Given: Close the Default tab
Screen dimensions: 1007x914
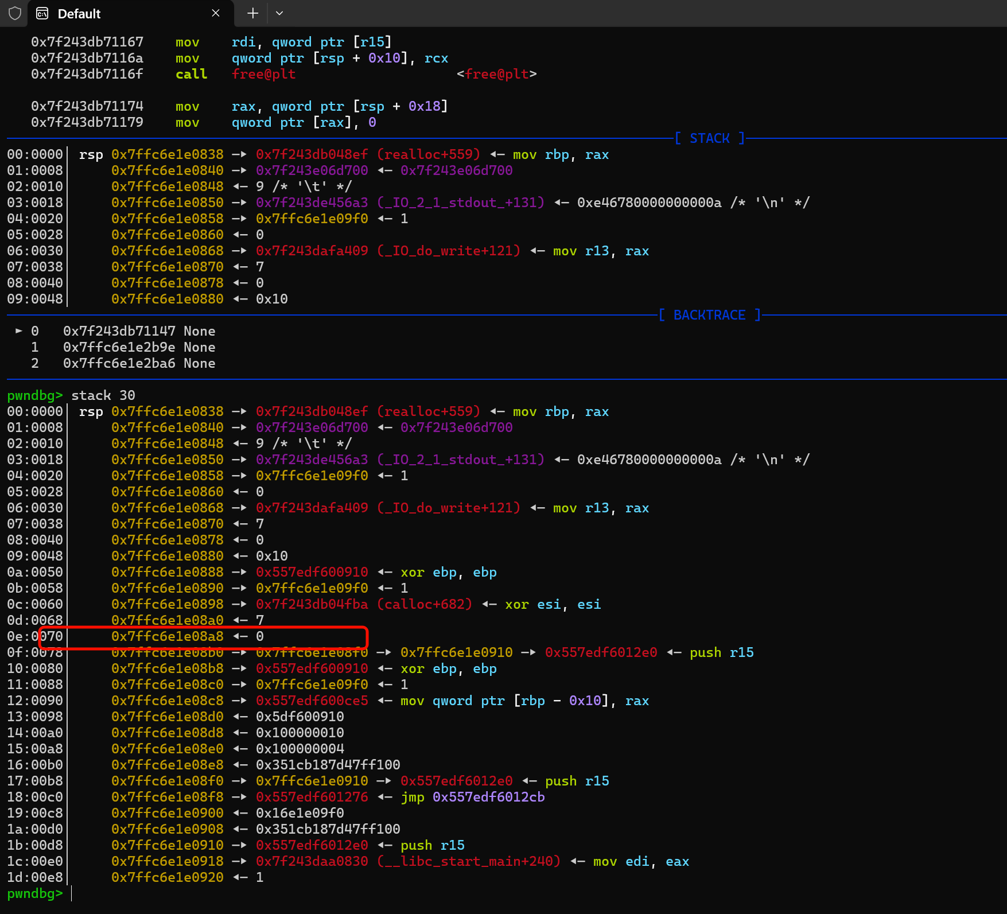Looking at the screenshot, I should coord(216,13).
